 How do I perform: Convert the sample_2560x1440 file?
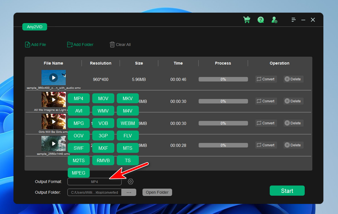click(x=266, y=145)
